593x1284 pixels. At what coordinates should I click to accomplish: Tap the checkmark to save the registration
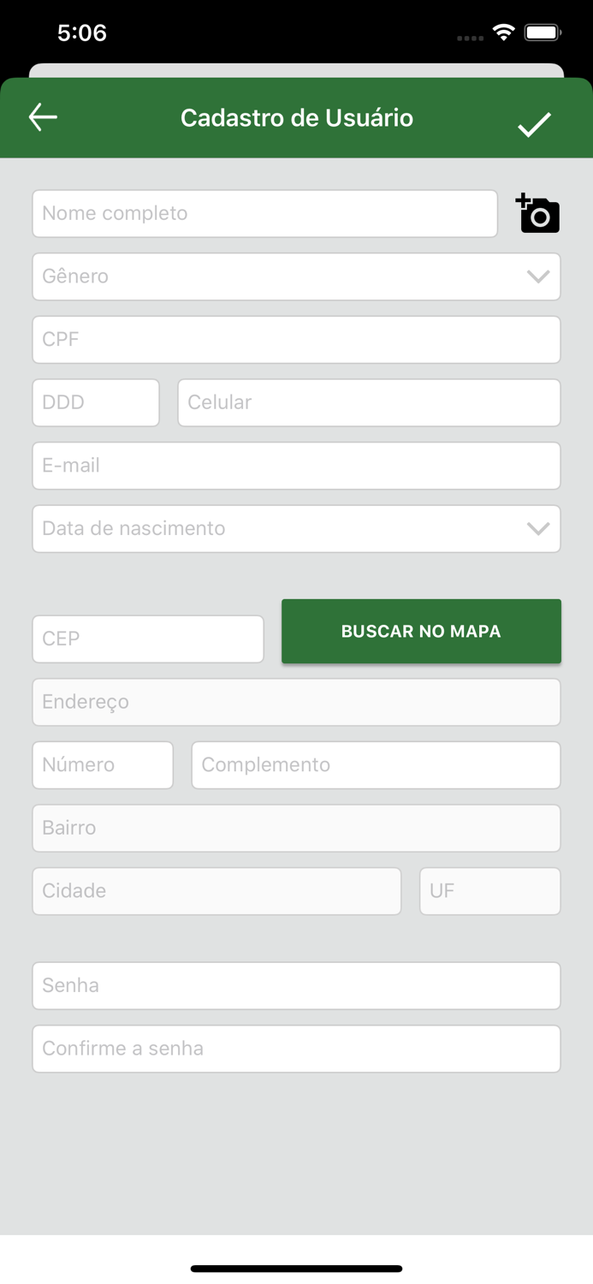coord(536,122)
